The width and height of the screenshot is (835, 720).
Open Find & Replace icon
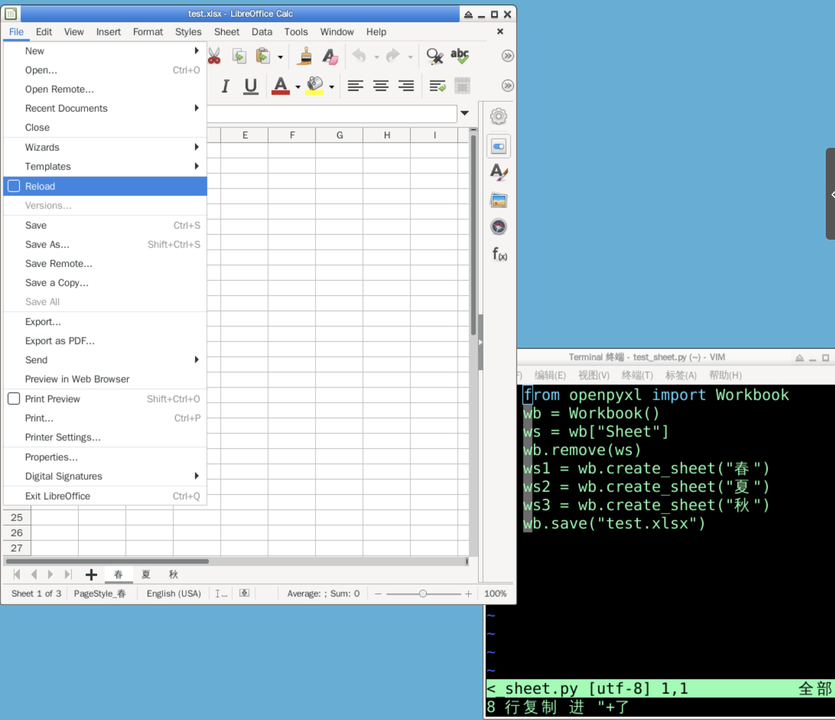point(435,56)
